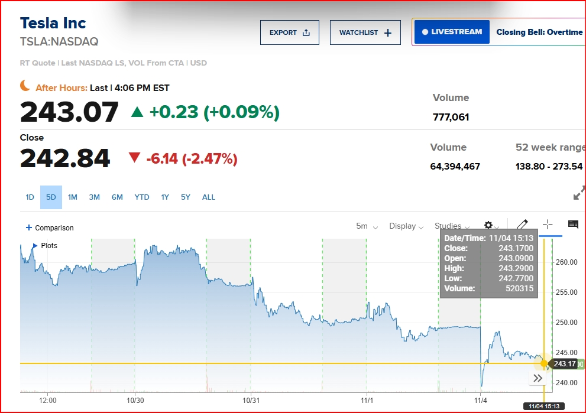Click the RT Quote info line

pyautogui.click(x=114, y=63)
